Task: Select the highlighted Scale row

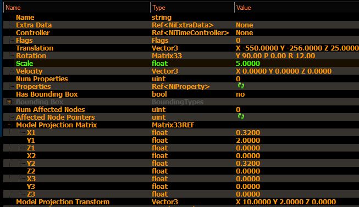Action: pos(181,63)
